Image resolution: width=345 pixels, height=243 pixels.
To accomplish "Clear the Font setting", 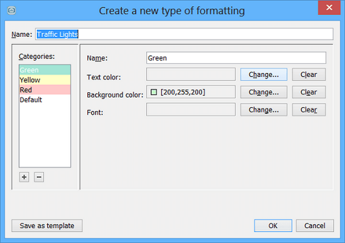I will (x=309, y=110).
